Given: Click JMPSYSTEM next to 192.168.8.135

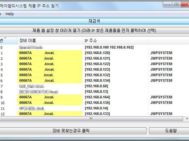Looking at the screenshot, I should tap(161, 103).
